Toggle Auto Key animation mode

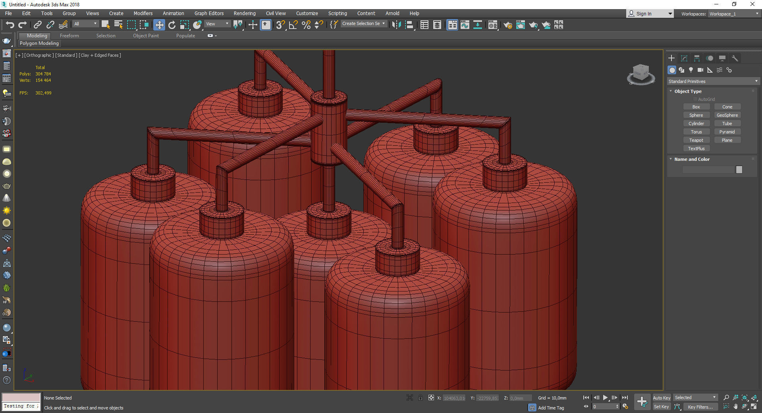click(662, 398)
